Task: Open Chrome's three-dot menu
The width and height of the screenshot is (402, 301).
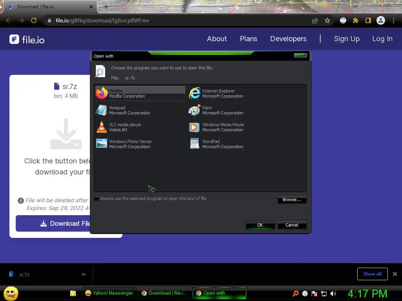Action: (x=393, y=20)
